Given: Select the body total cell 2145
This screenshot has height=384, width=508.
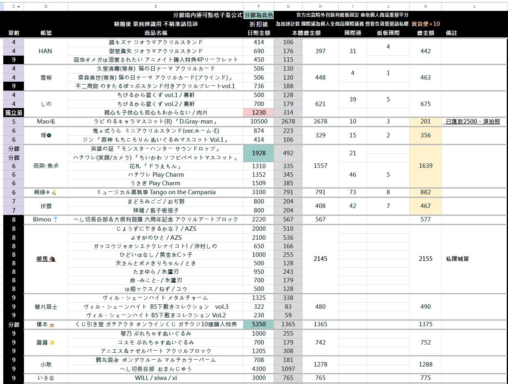Looking at the screenshot, I should pos(320,259).
